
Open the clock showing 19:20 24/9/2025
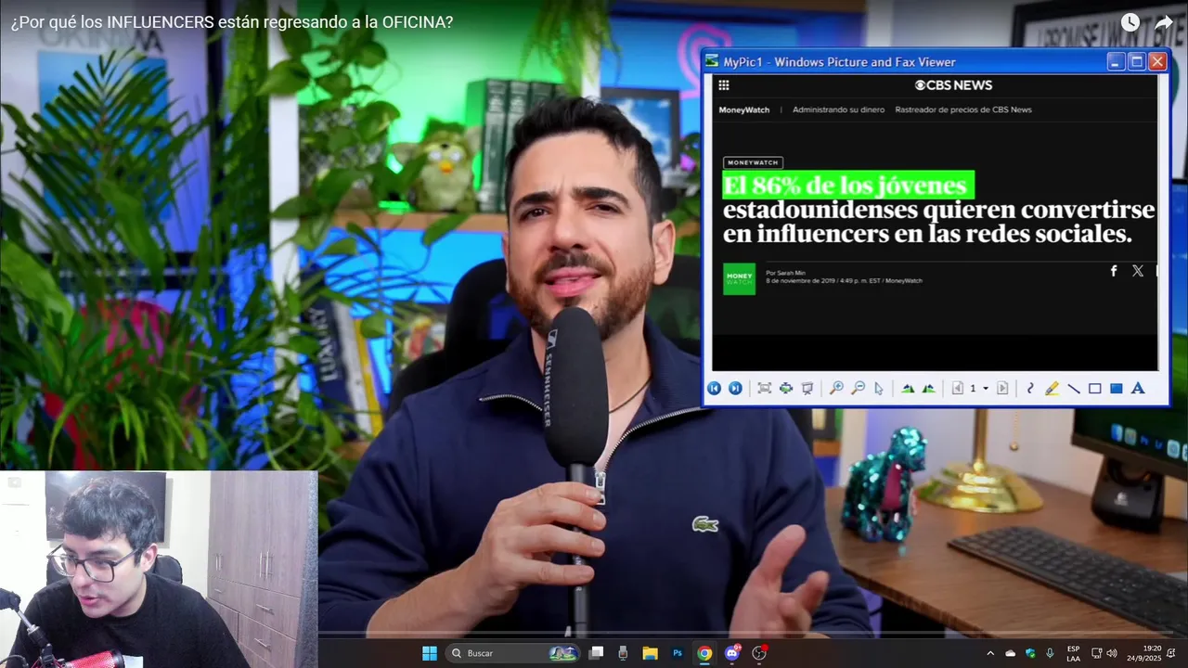coord(1144,653)
